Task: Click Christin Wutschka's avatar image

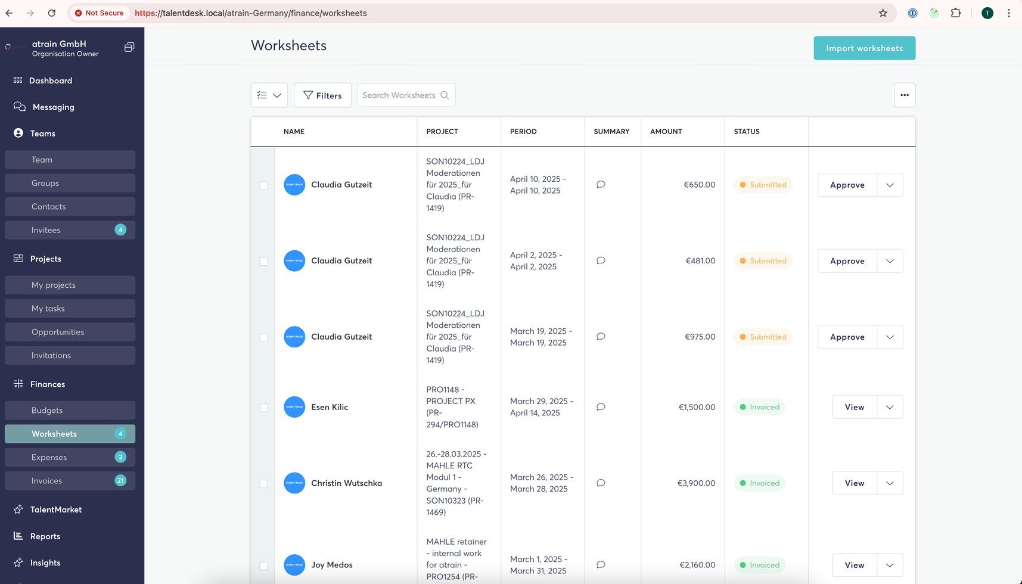Action: tap(294, 483)
